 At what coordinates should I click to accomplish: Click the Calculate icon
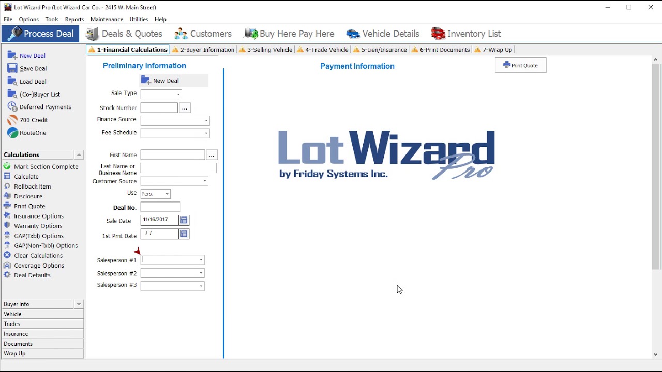coord(7,176)
